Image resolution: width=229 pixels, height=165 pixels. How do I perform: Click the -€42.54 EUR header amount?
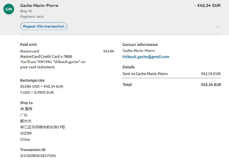(x=207, y=5)
